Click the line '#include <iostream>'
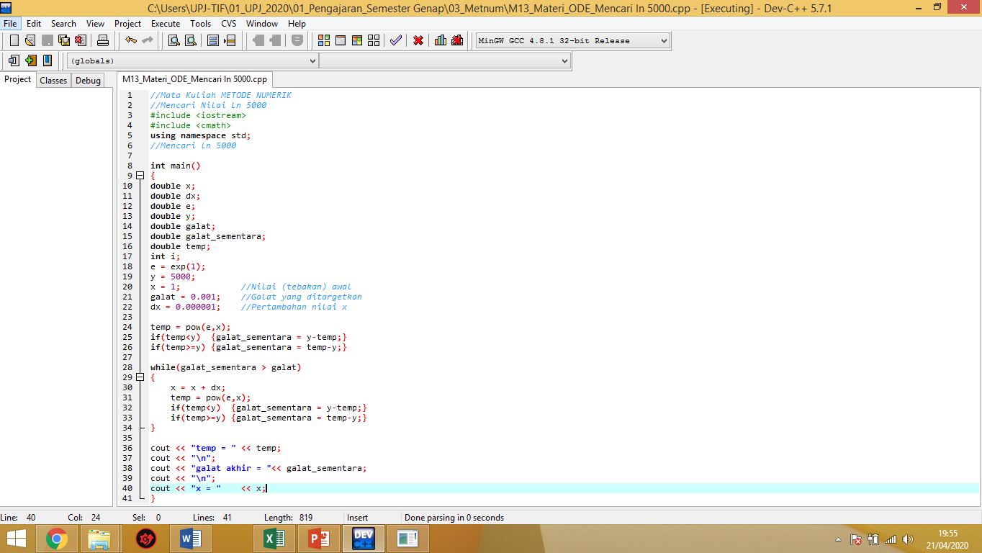This screenshot has height=553, width=982. point(198,115)
